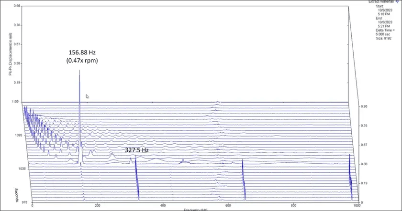This screenshot has width=402, height=211.
Task: Select the (0.47x rpm) annotation
Action: click(x=82, y=61)
